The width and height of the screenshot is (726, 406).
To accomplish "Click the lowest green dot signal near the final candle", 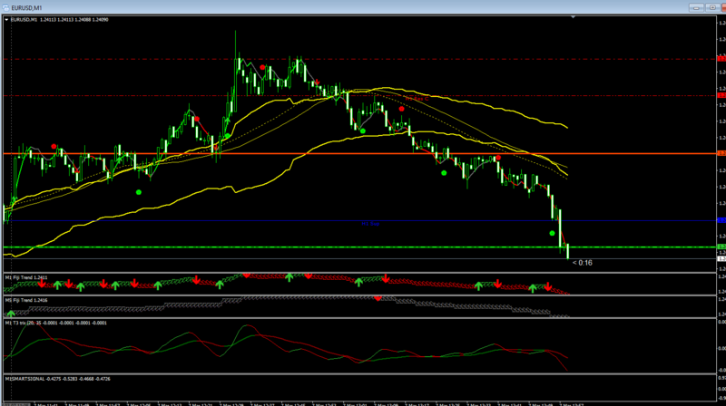I will click(552, 233).
